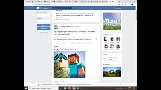The image size is (161, 90).
Task: Click the phone or email field
Action: pyautogui.click(x=44, y=15)
